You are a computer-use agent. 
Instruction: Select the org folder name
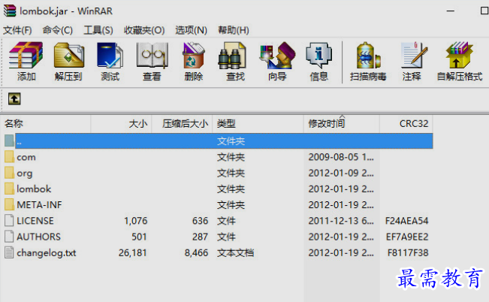[25, 174]
